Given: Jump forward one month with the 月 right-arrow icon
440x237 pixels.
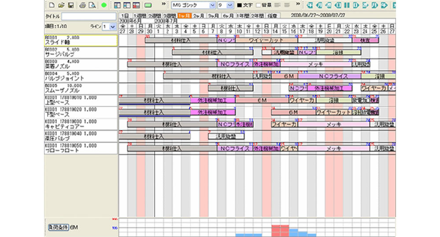Looking at the screenshot, I should [374, 5].
